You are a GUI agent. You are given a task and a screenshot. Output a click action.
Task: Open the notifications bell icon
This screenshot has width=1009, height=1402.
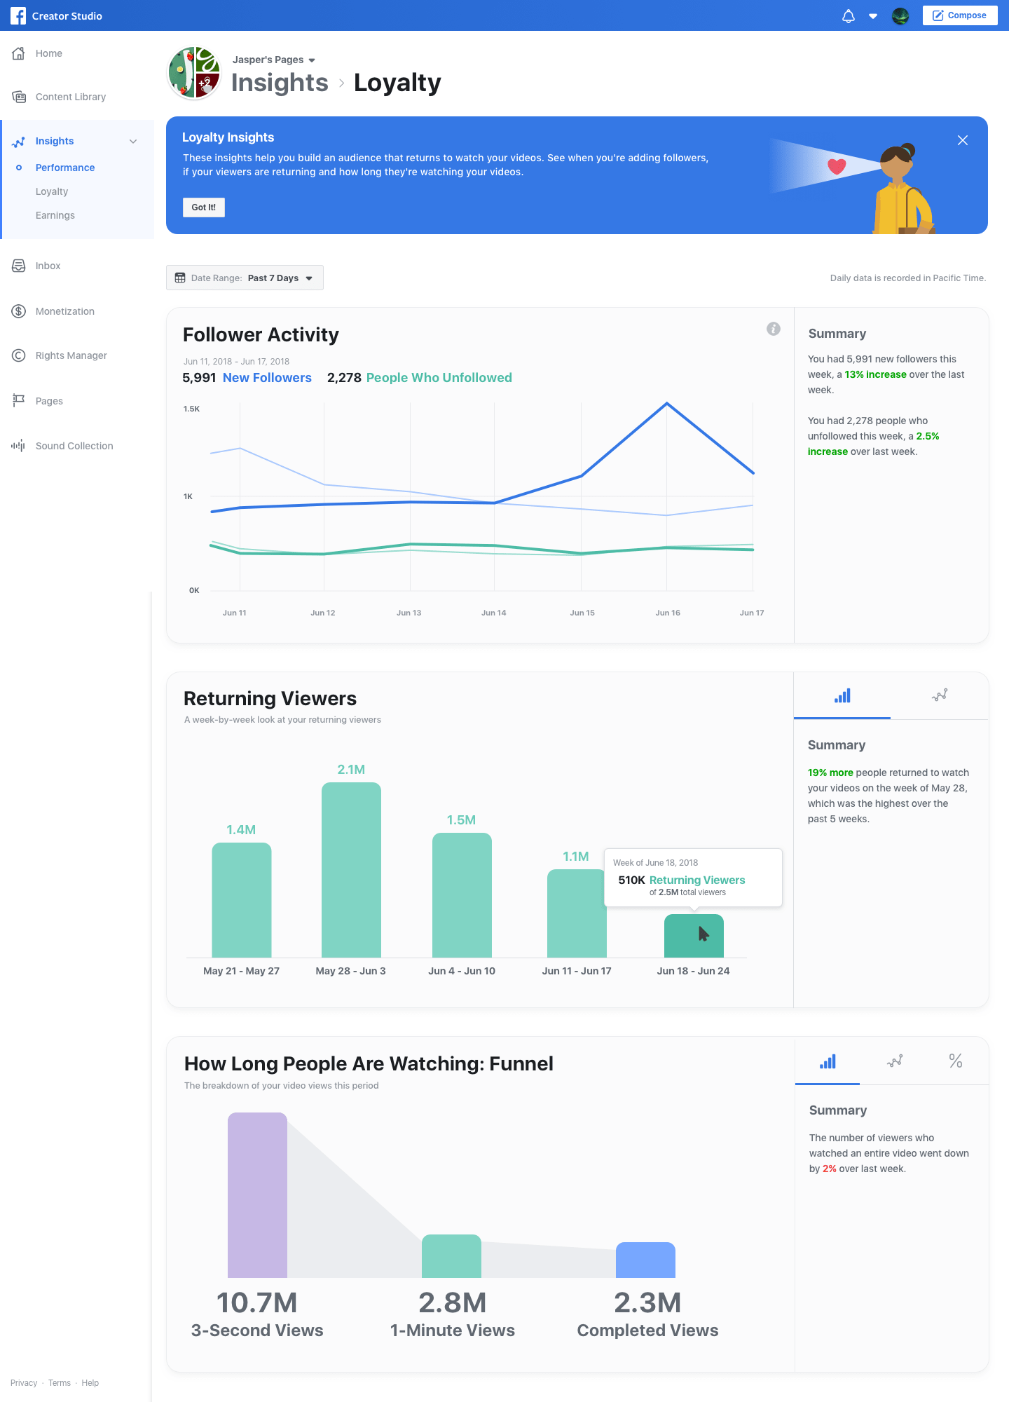pyautogui.click(x=848, y=15)
